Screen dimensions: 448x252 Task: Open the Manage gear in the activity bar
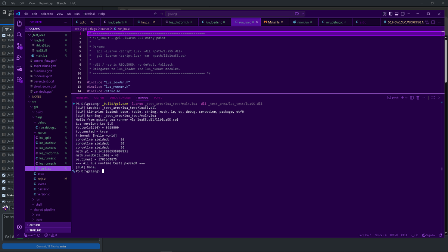19,227
